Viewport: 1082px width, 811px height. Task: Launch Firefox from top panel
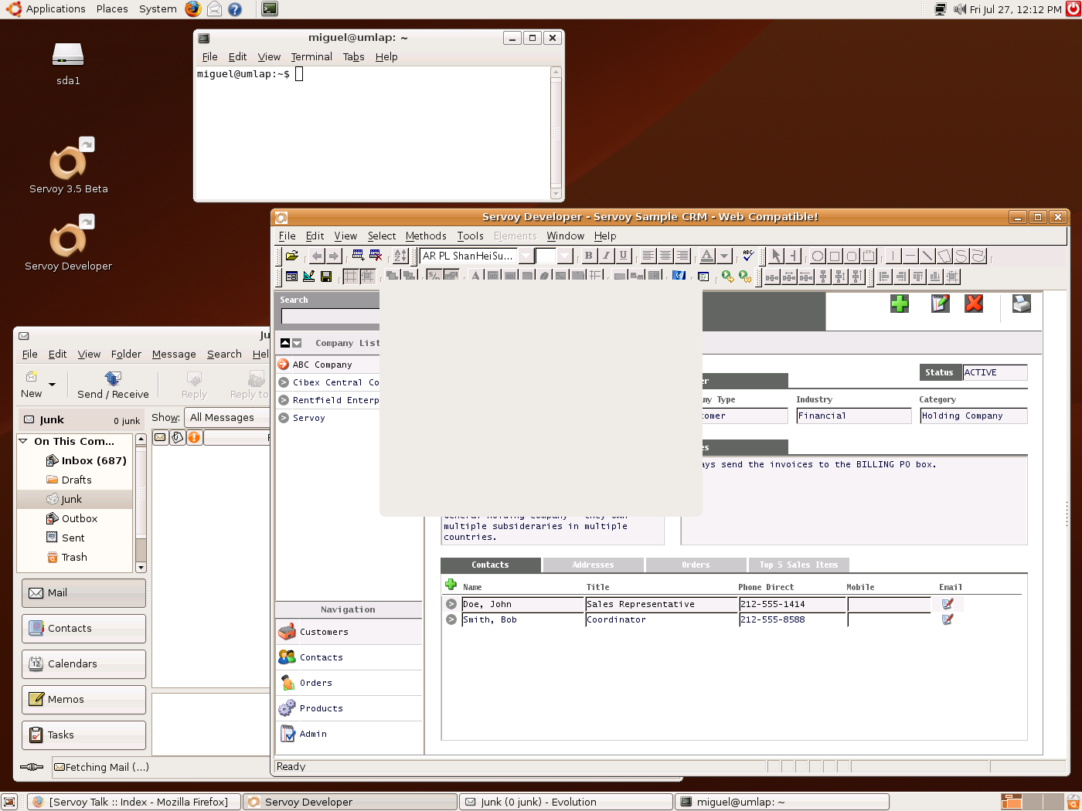pyautogui.click(x=193, y=9)
